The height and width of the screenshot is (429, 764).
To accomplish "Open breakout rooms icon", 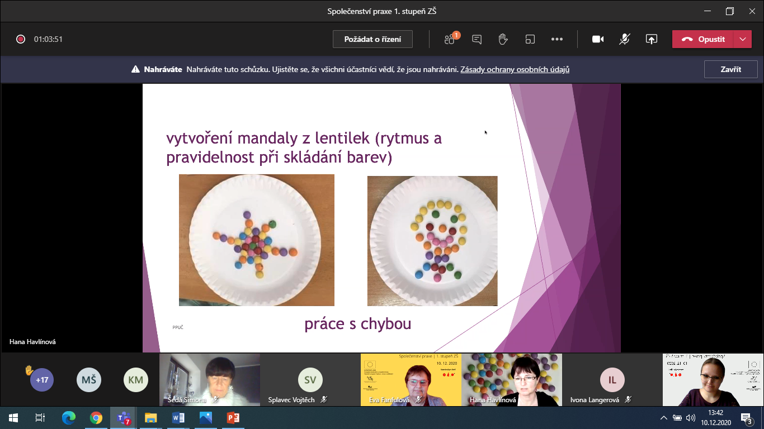I will click(x=530, y=39).
